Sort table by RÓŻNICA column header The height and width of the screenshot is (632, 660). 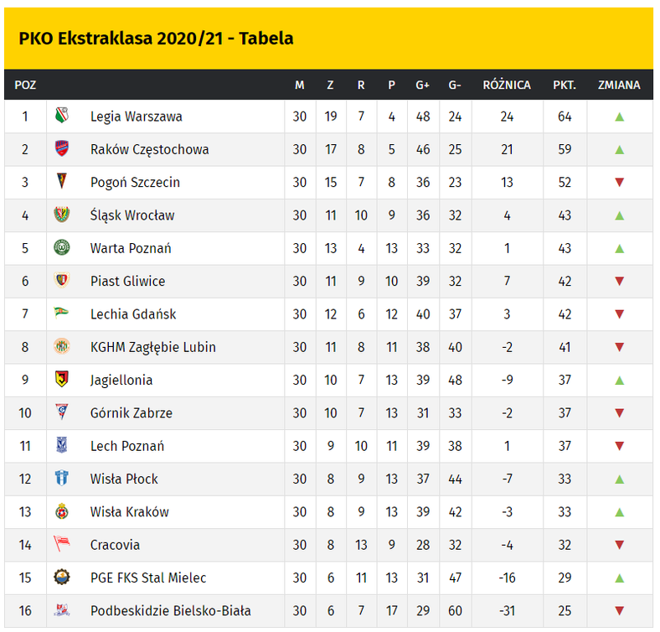pos(507,85)
